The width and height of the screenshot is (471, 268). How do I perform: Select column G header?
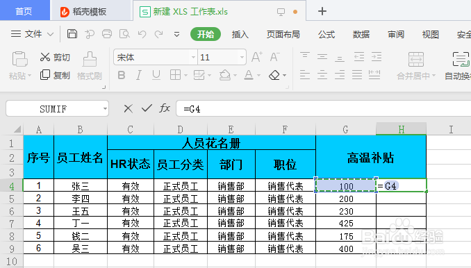coord(346,129)
